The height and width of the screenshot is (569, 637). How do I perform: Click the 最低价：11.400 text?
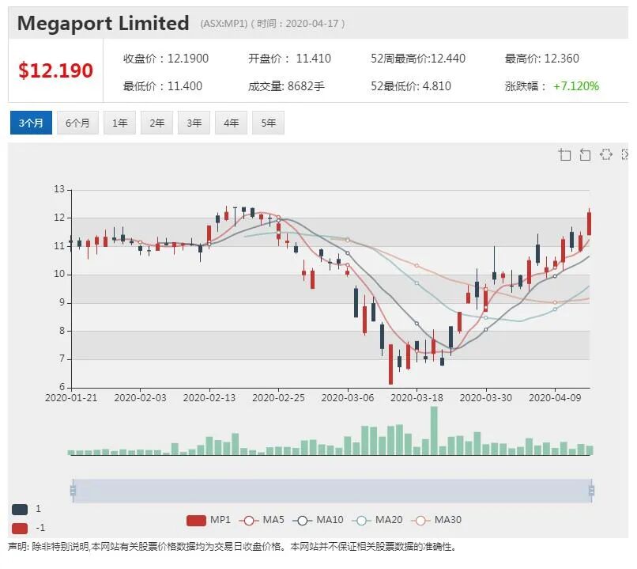(163, 86)
